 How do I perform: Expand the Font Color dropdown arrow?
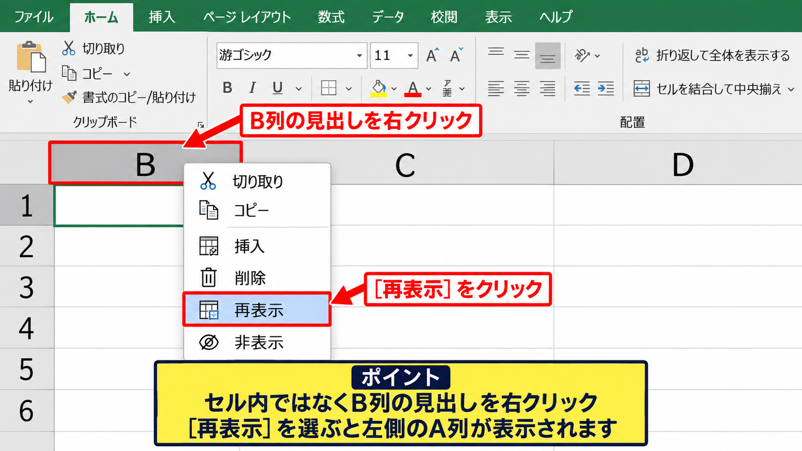click(428, 89)
